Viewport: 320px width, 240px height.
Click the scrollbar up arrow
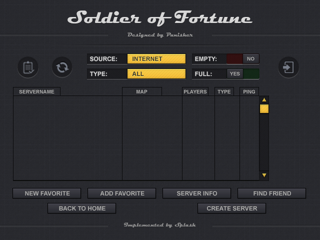tap(264, 100)
